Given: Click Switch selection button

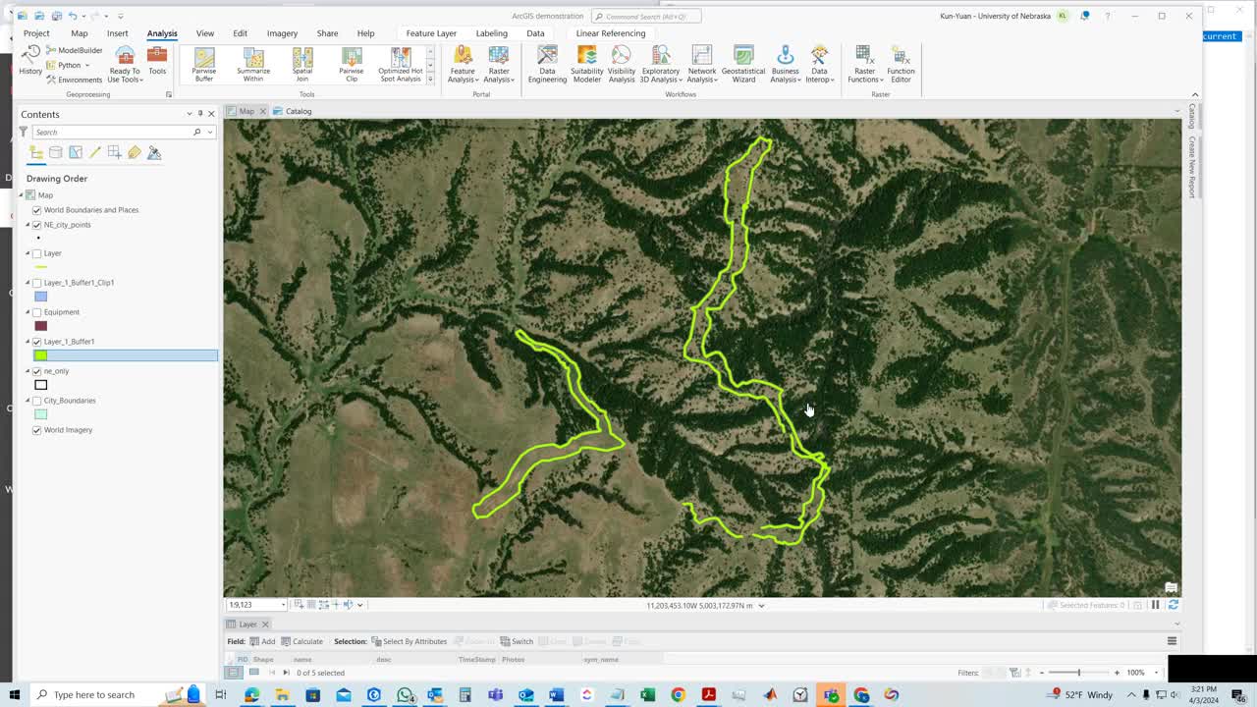Looking at the screenshot, I should 517,641.
